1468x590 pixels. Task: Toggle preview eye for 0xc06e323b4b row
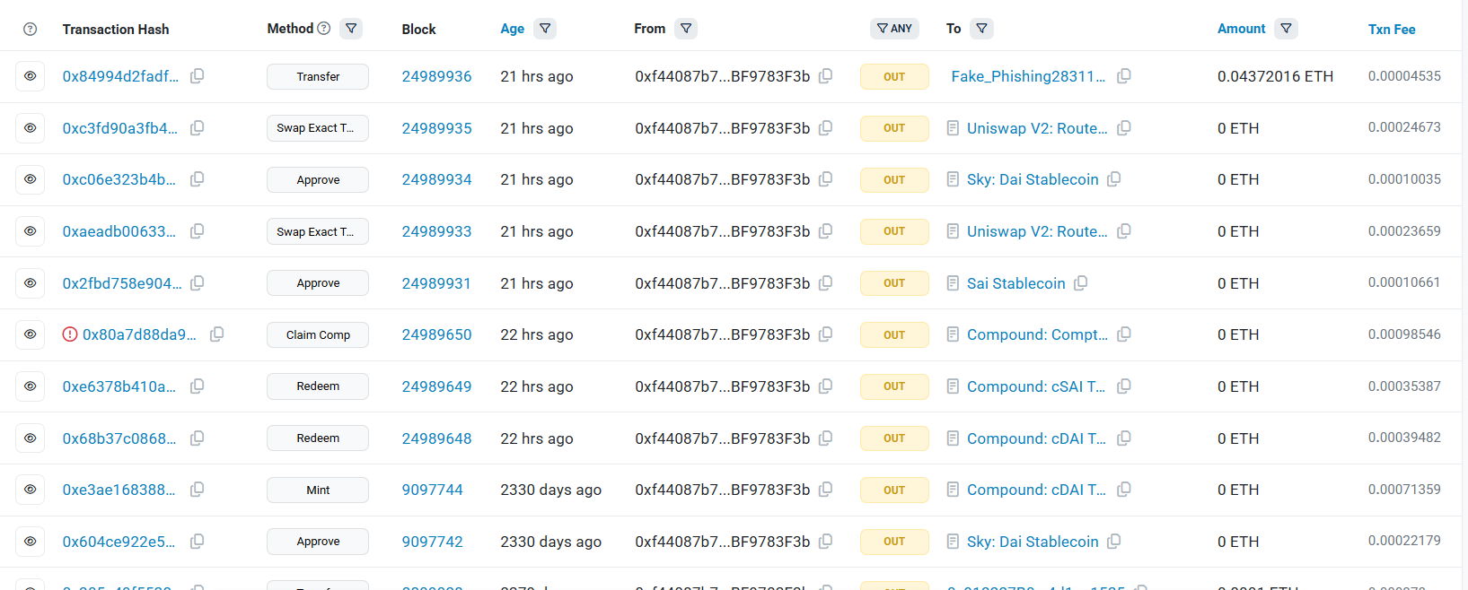(x=31, y=179)
